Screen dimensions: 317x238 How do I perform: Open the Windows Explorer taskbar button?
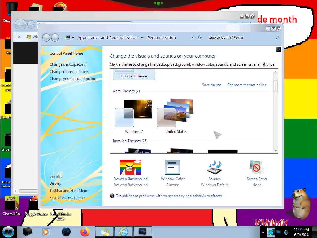pyautogui.click(x=104, y=232)
